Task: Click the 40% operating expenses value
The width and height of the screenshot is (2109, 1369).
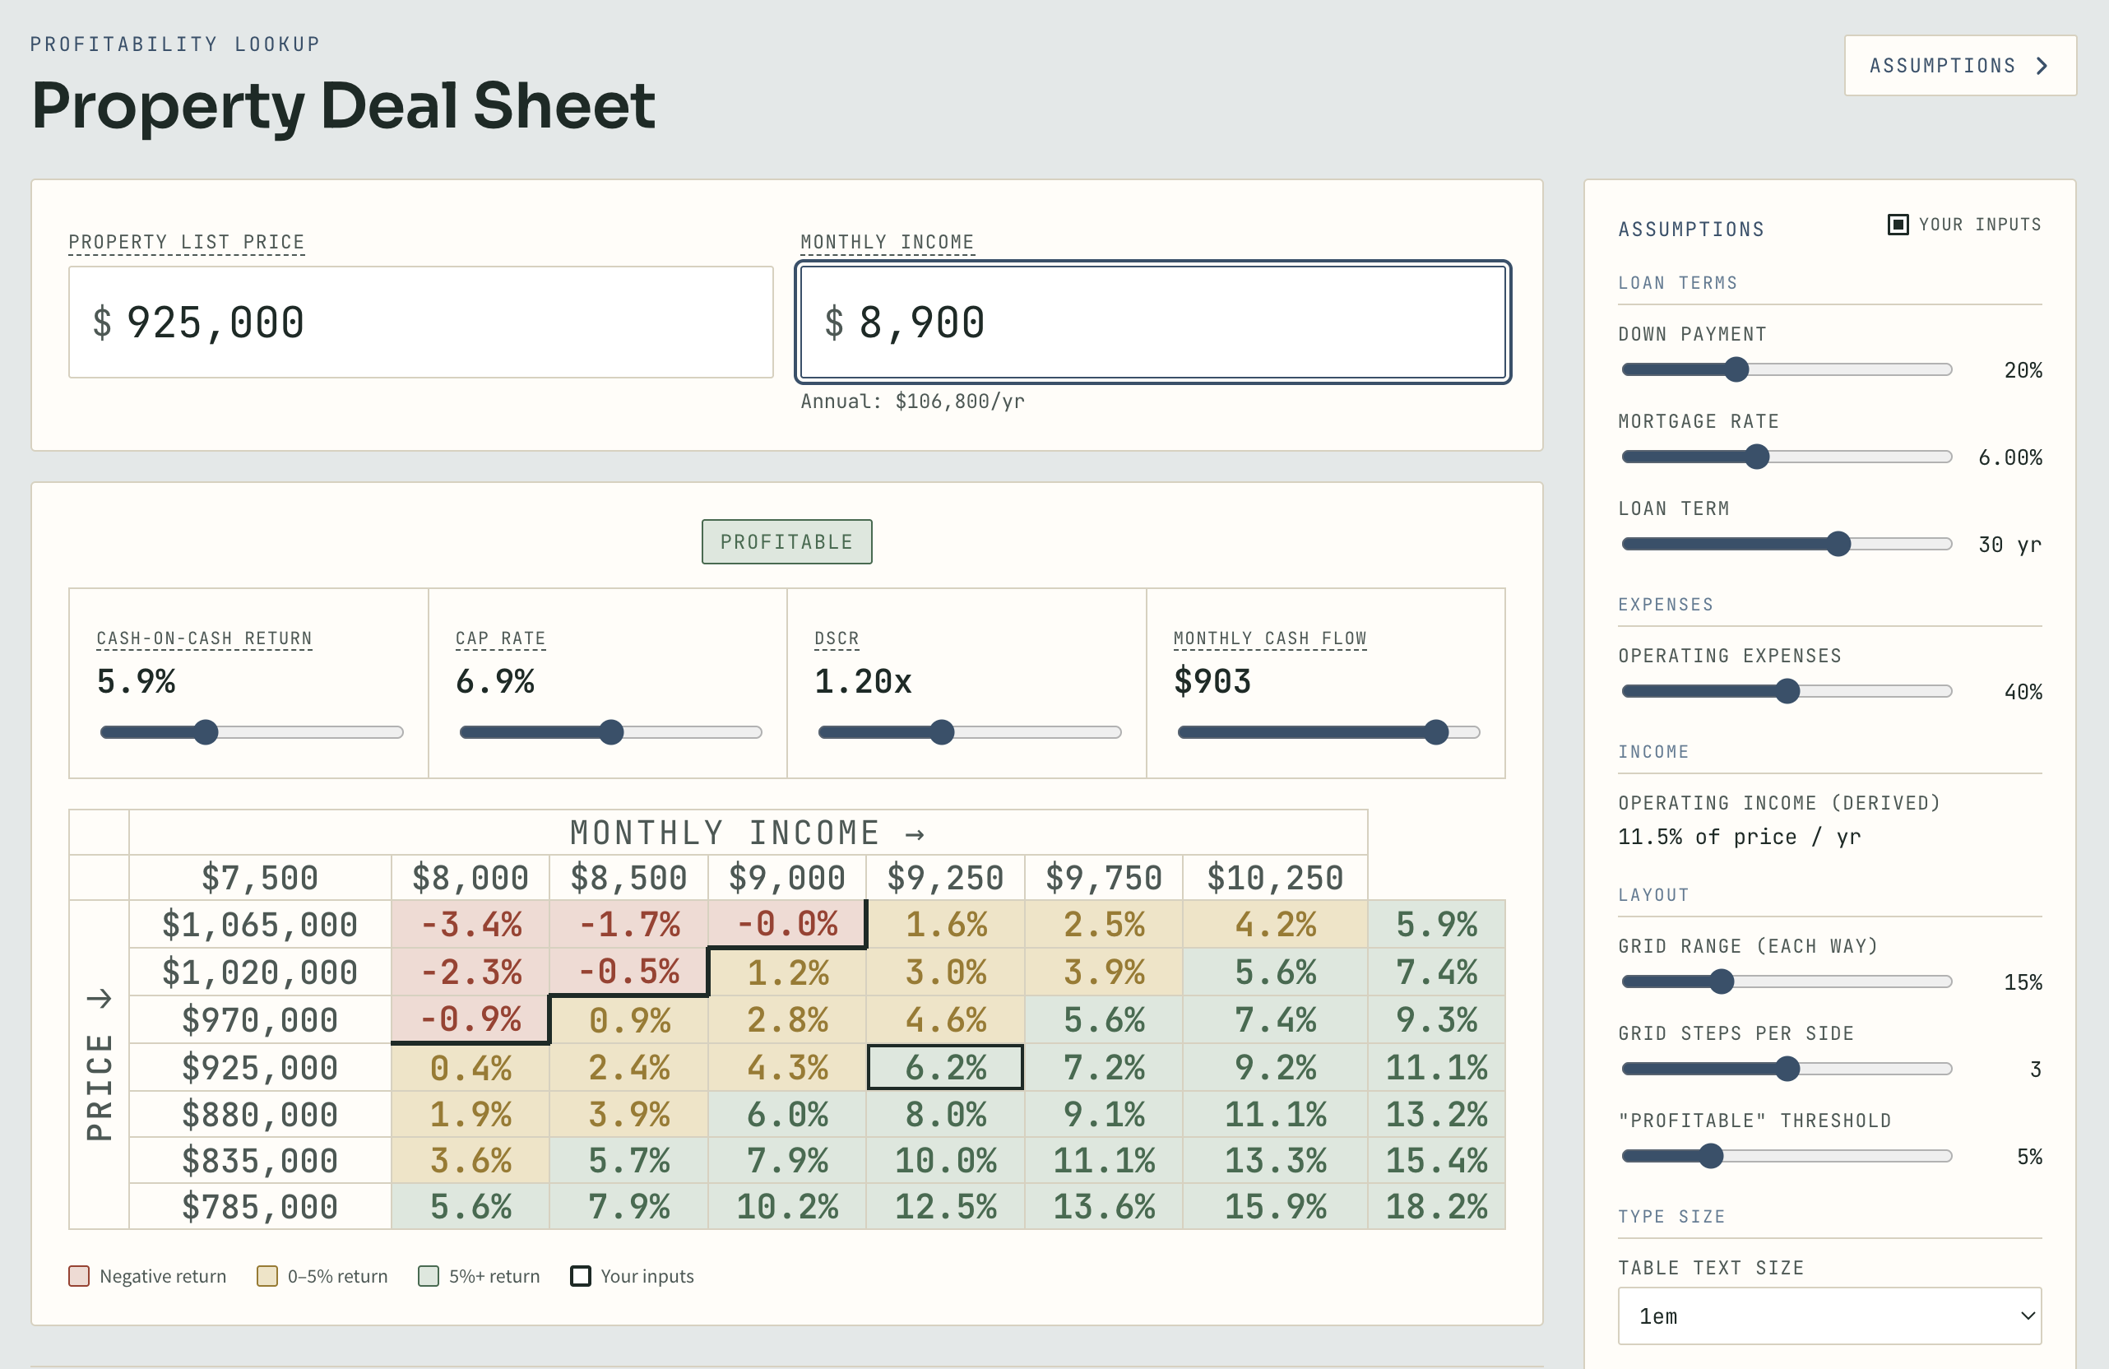Action: pyautogui.click(x=2023, y=692)
